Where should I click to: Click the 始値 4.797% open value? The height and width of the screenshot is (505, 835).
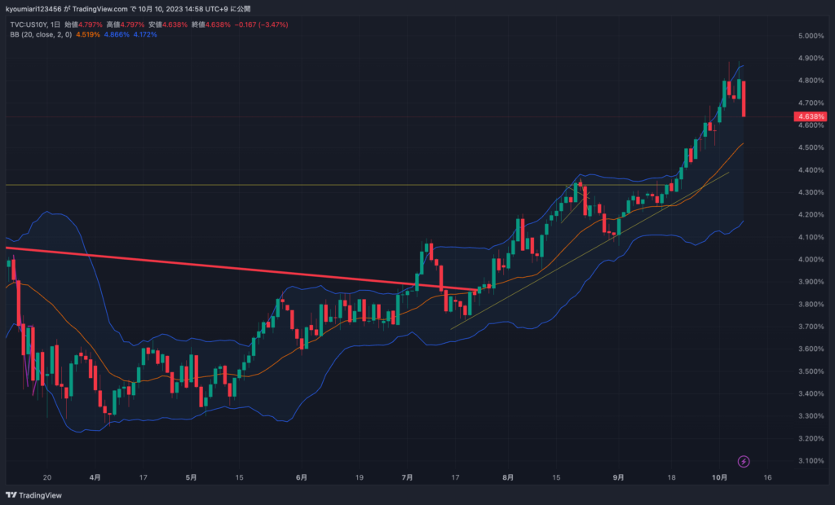point(84,24)
